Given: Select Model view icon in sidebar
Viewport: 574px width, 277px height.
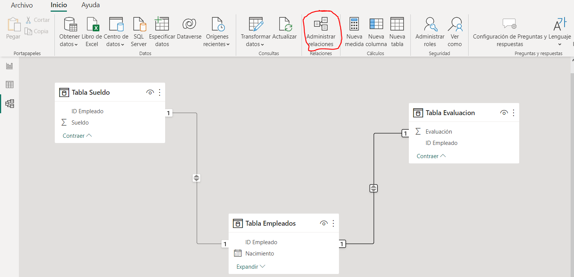Looking at the screenshot, I should [9, 103].
